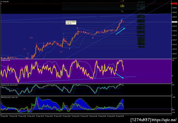Select the GOLD,M5 chart title text
Viewport: 178px width, 123px height.
pos(5,2)
